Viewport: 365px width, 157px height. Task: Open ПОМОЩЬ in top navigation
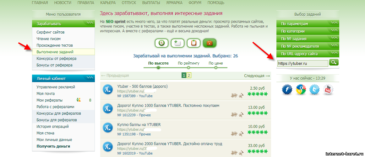click(x=216, y=3)
